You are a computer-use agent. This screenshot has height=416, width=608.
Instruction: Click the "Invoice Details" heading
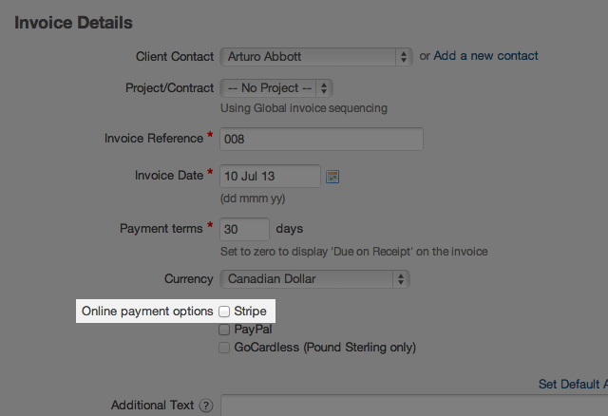coord(73,22)
